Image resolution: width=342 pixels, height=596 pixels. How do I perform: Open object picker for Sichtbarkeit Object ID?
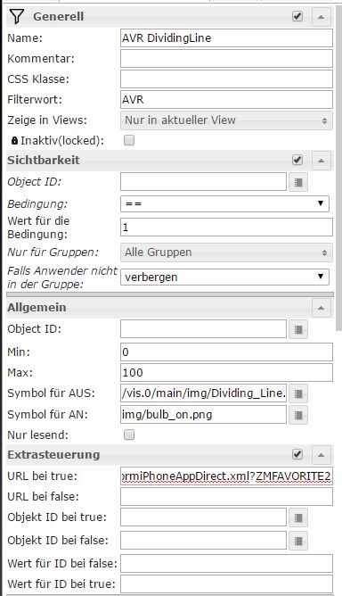click(x=298, y=182)
